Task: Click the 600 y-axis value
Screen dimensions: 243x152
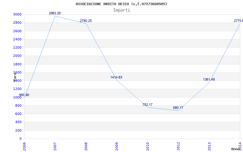Action: 18,114
